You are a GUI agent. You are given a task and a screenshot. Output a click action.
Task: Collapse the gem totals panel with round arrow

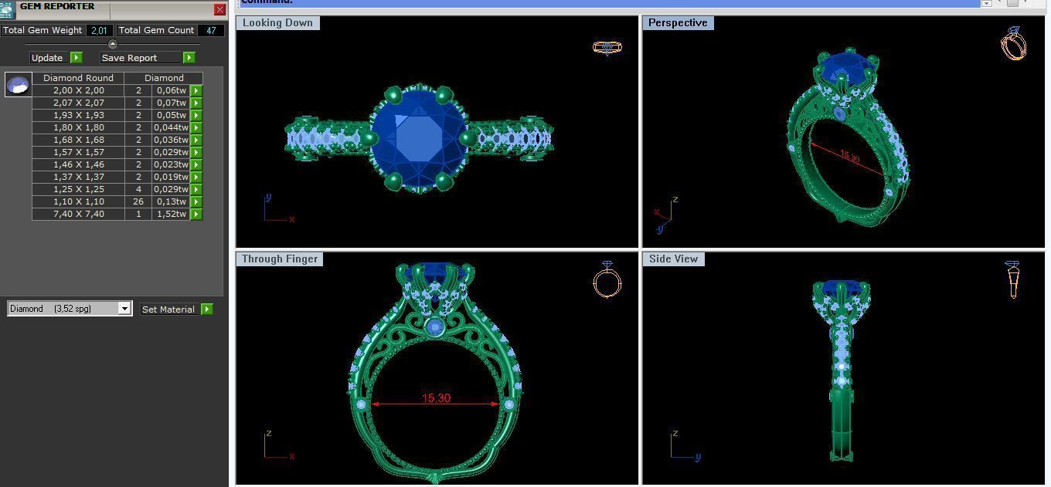click(x=112, y=44)
